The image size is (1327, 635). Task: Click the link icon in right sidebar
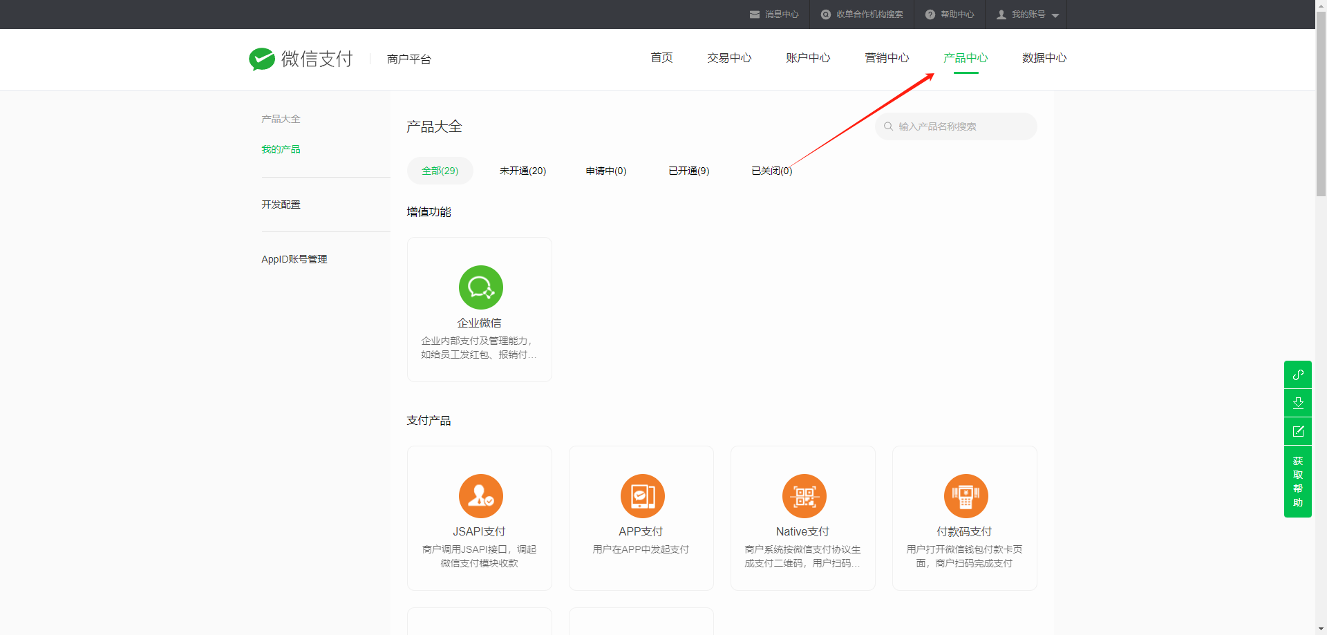pyautogui.click(x=1297, y=375)
